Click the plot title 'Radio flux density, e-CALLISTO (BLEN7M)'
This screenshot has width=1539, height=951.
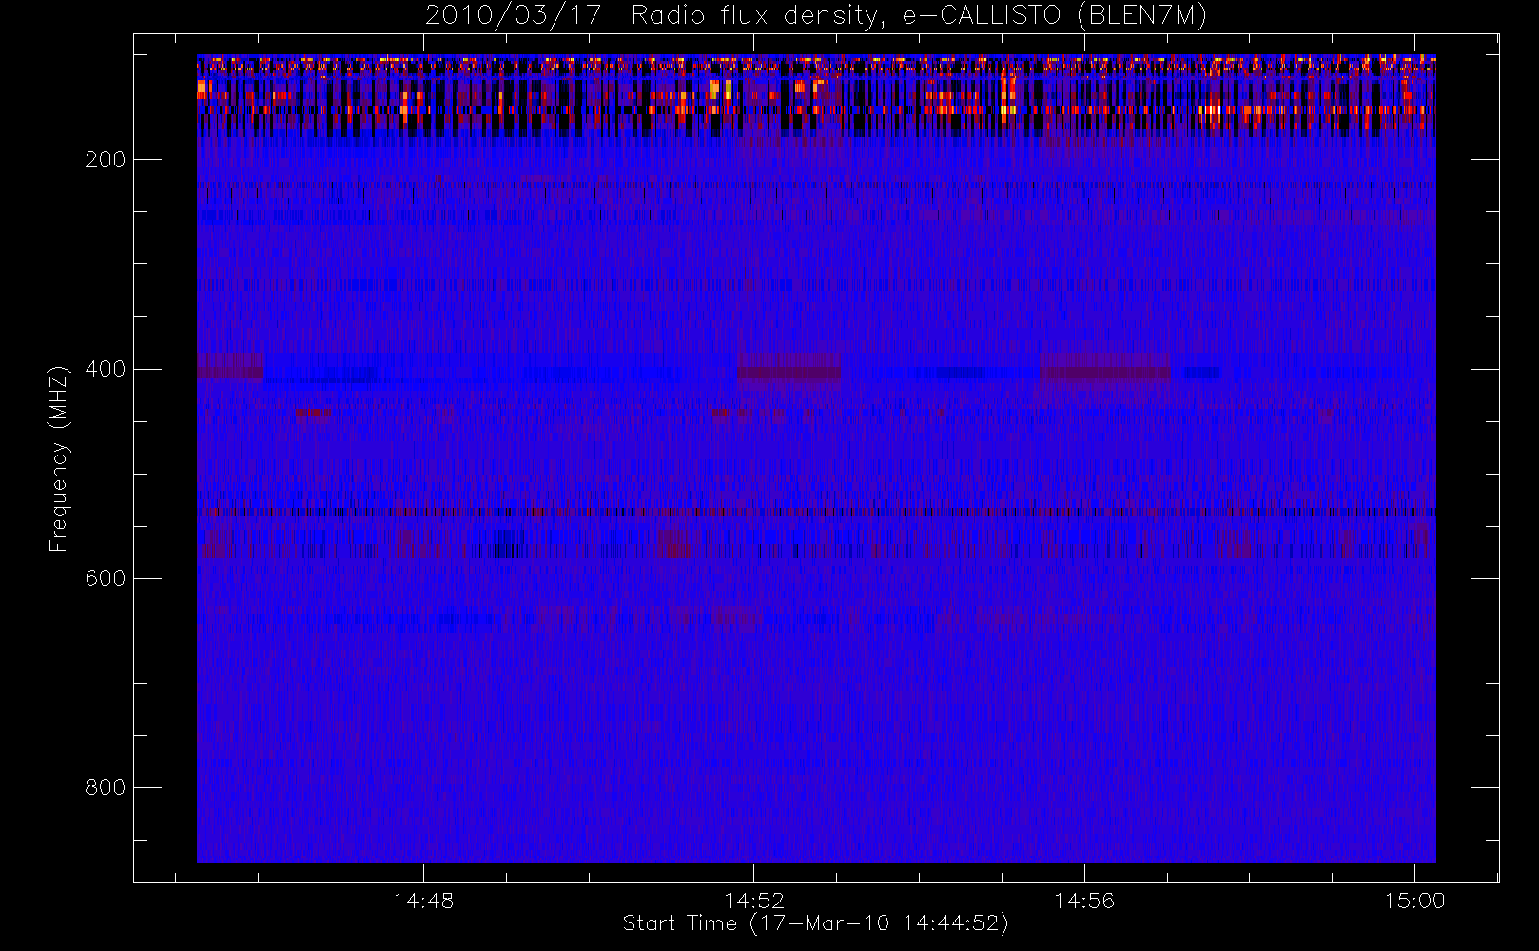(x=918, y=15)
